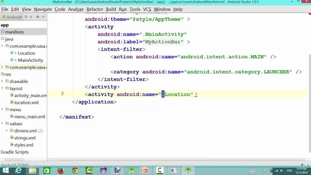311x175 pixels.
Task: Open the File menu
Action: tap(5, 9)
